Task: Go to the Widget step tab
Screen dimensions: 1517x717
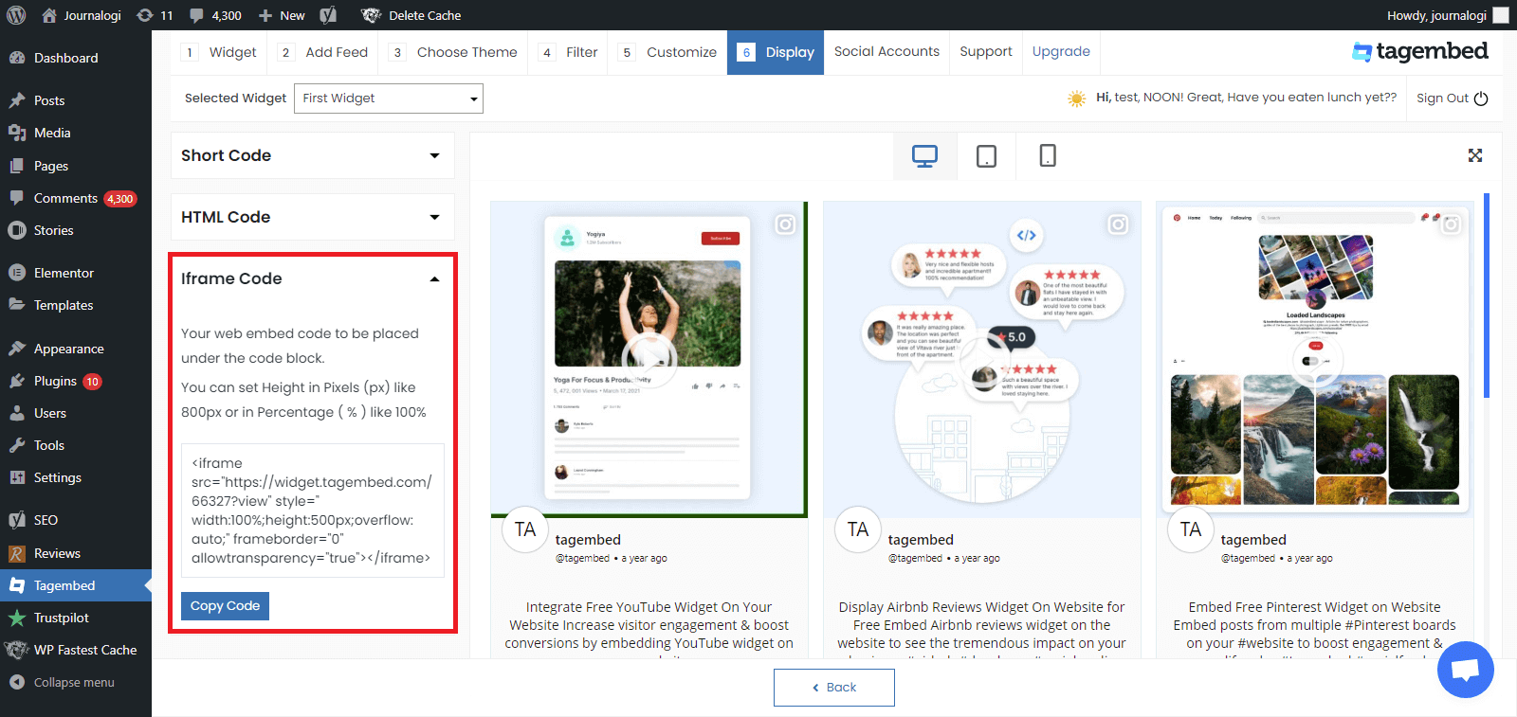Action: click(x=219, y=52)
